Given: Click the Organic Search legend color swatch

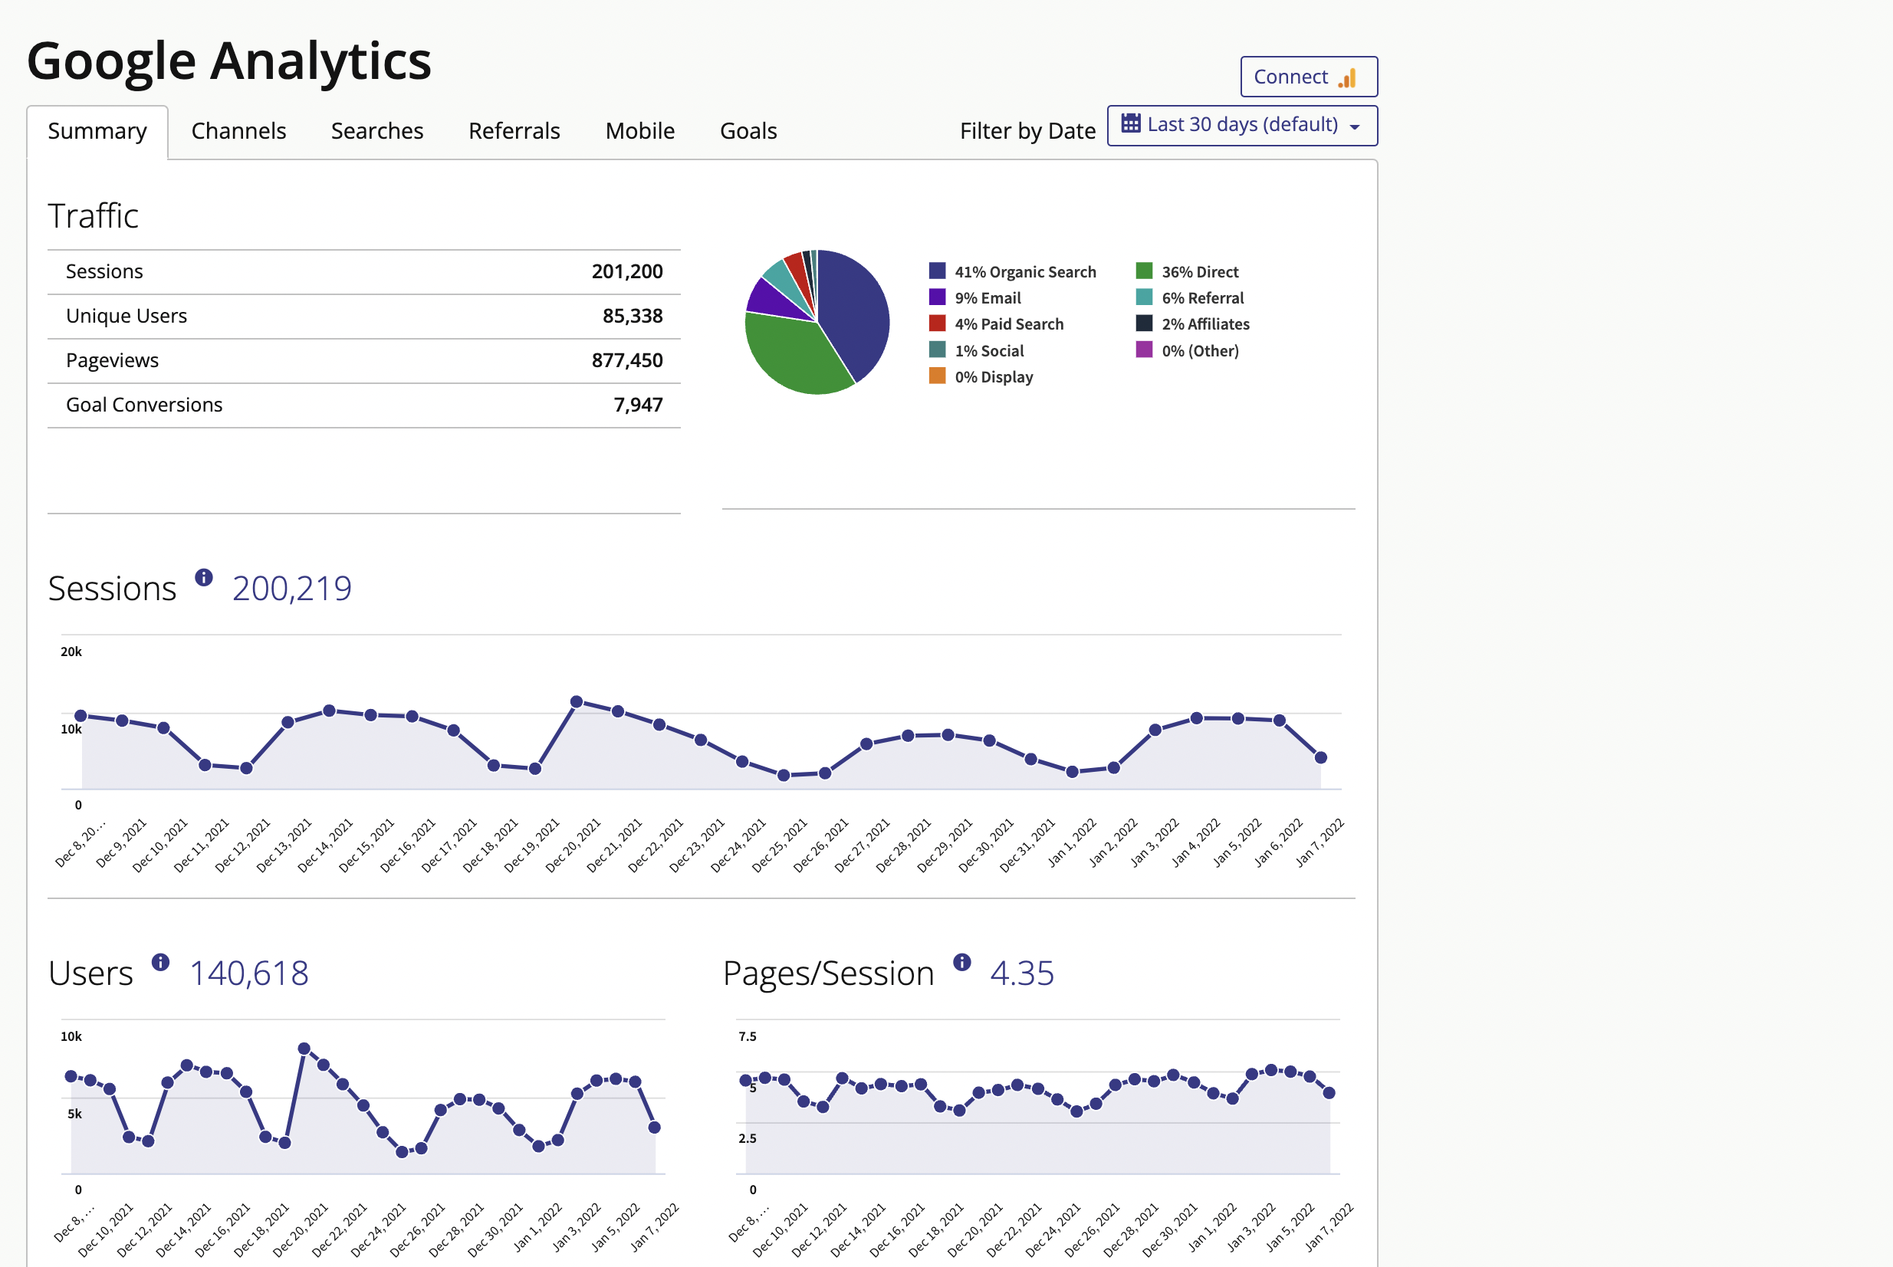Looking at the screenshot, I should tap(937, 271).
